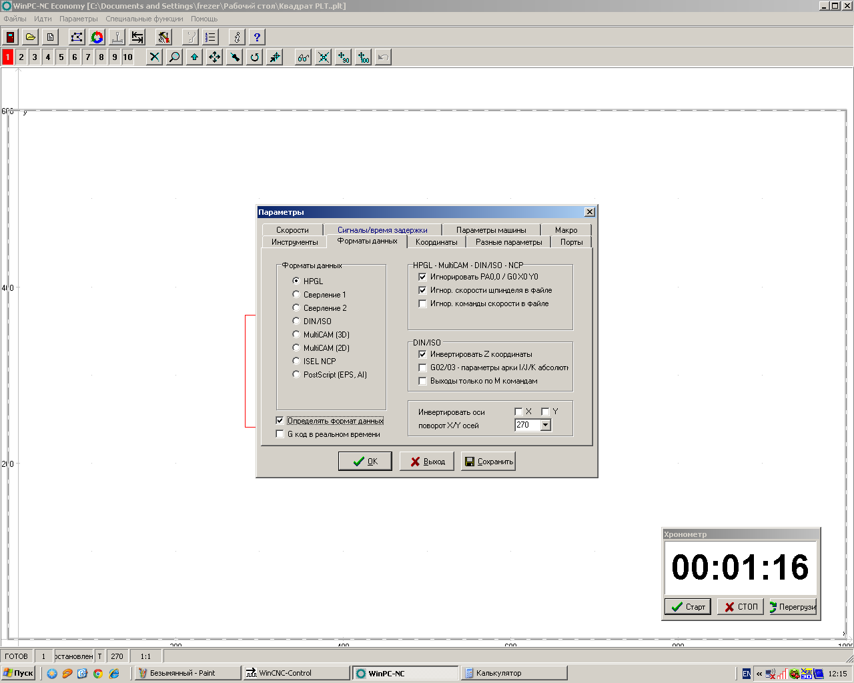Viewport: 854px width, 683px height.
Task: Click СТОП in the Хронометр window
Action: click(x=741, y=606)
